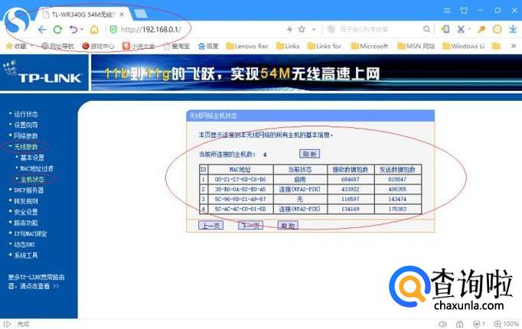This screenshot has width=522, height=329.
Task: Open 设置向导 in router sidebar
Action: click(25, 125)
